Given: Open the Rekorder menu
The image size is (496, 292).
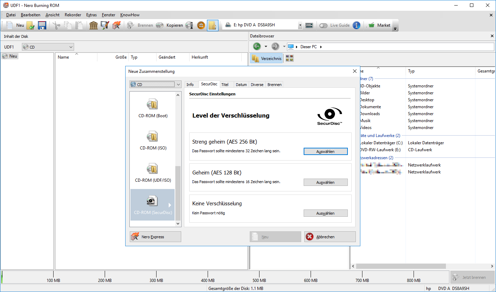Looking at the screenshot, I should point(73,15).
